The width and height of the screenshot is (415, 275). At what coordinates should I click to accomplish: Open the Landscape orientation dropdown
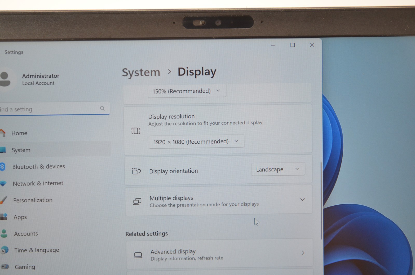[278, 169]
